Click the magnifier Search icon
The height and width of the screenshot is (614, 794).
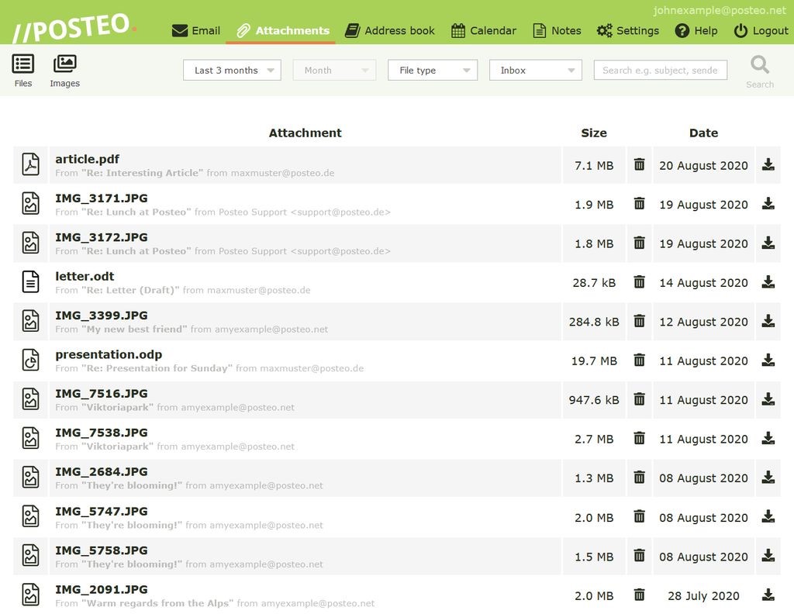(x=760, y=65)
